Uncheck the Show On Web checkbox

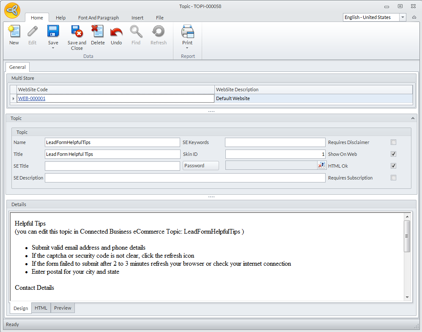click(x=394, y=154)
